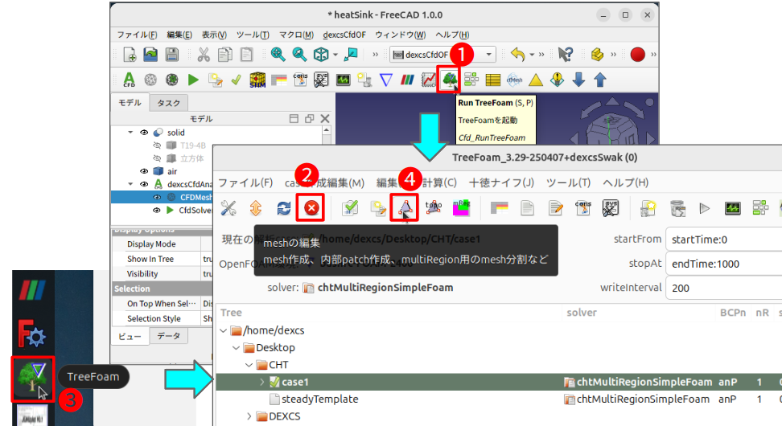Open FreeCAD ファイル(F) menu
The image size is (782, 426).
click(137, 35)
